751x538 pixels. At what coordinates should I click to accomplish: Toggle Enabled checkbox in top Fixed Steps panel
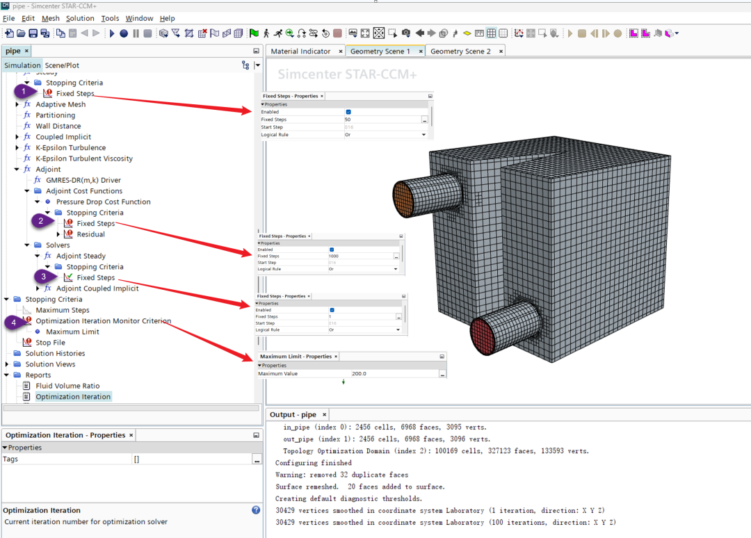348,112
